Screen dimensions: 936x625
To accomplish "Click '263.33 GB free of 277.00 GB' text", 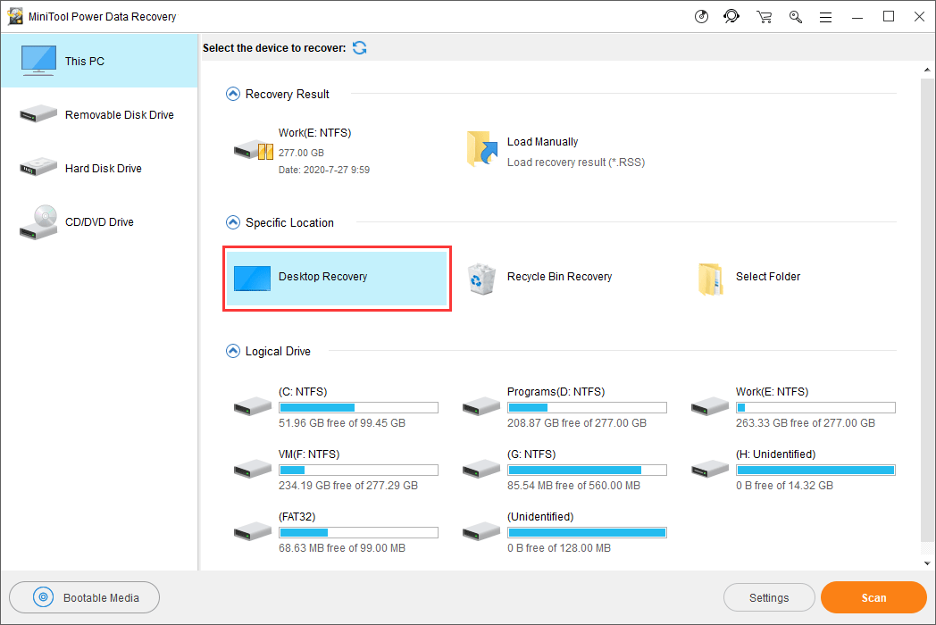I will click(x=806, y=423).
